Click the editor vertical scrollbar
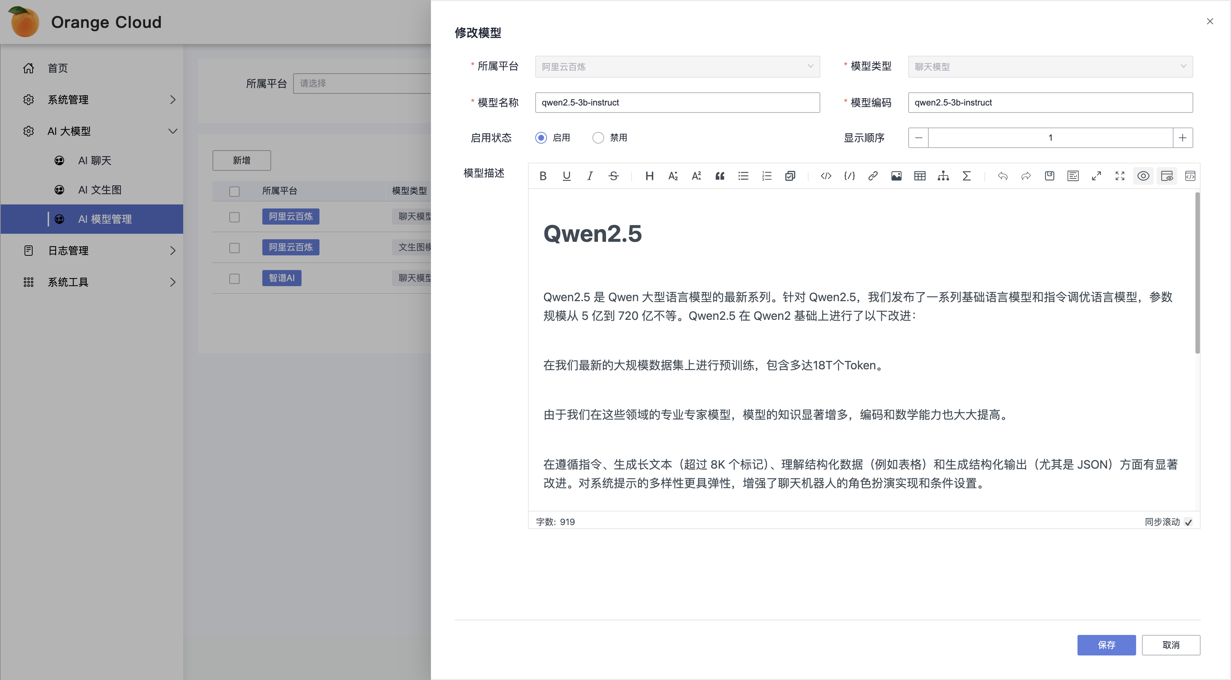This screenshot has height=680, width=1231. click(x=1197, y=273)
